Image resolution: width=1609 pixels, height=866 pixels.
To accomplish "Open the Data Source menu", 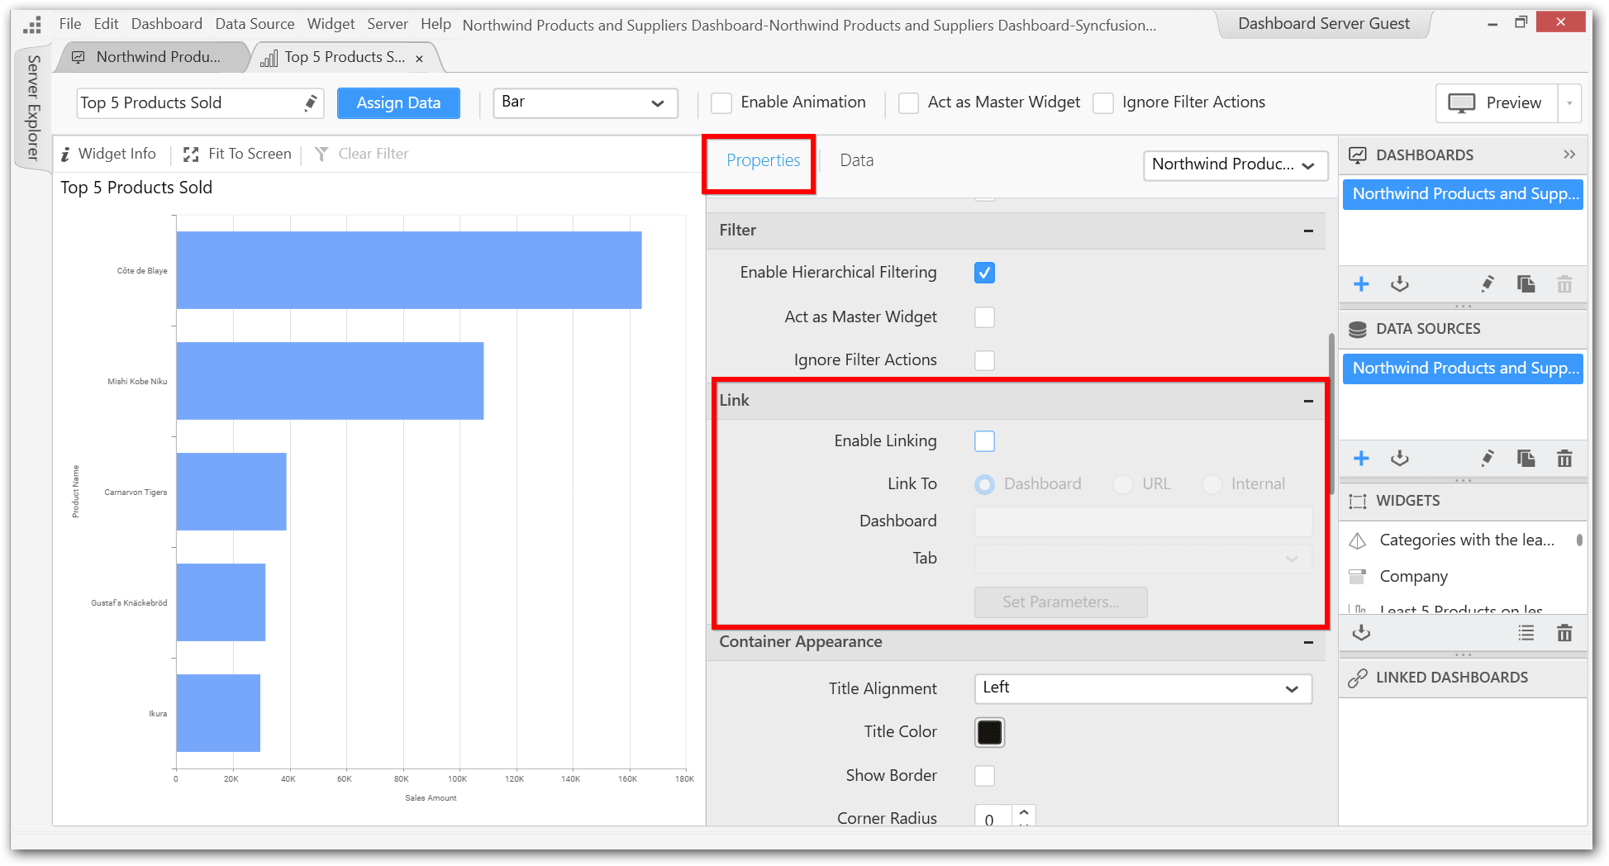I will pyautogui.click(x=255, y=24).
